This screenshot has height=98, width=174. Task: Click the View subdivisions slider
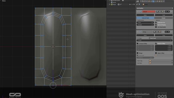[x=145, y=22]
